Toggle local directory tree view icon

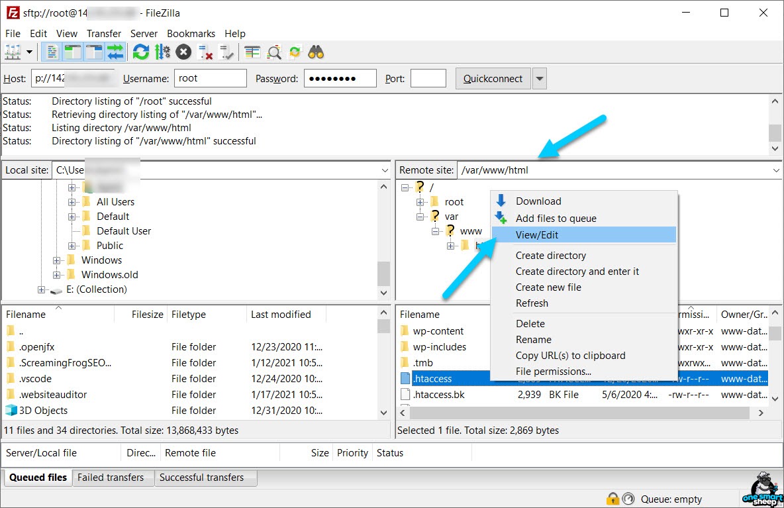tap(72, 52)
